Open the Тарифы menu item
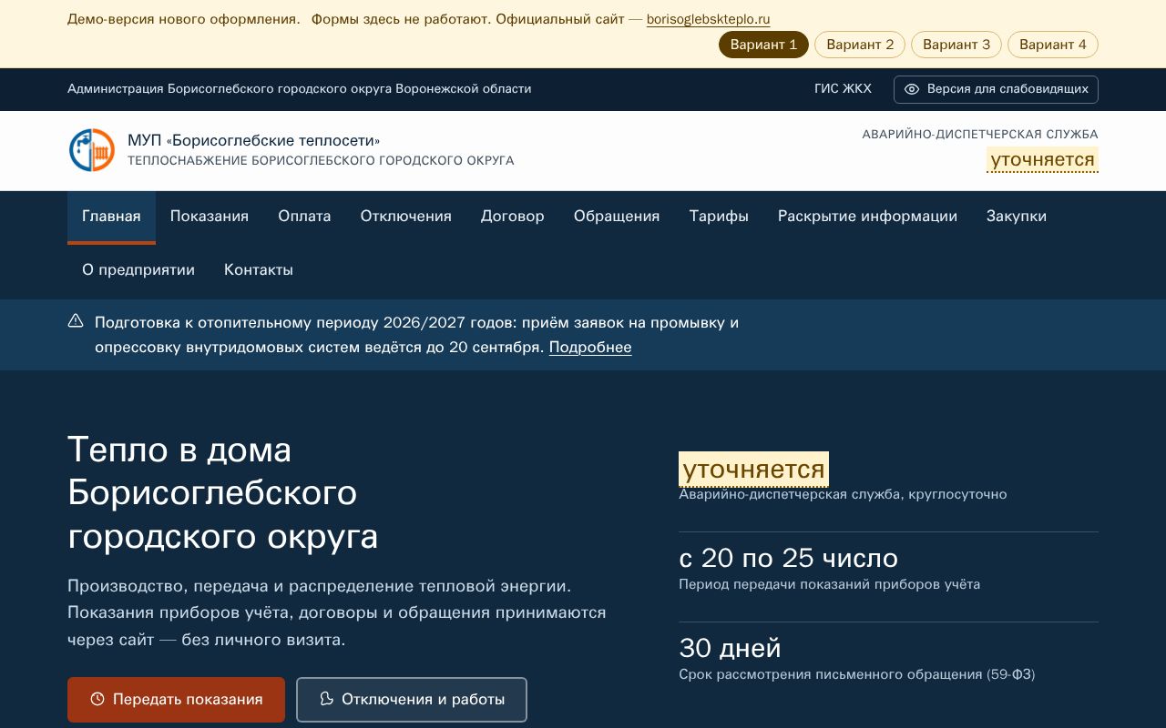Screen dimensions: 1166x728 [719, 217]
